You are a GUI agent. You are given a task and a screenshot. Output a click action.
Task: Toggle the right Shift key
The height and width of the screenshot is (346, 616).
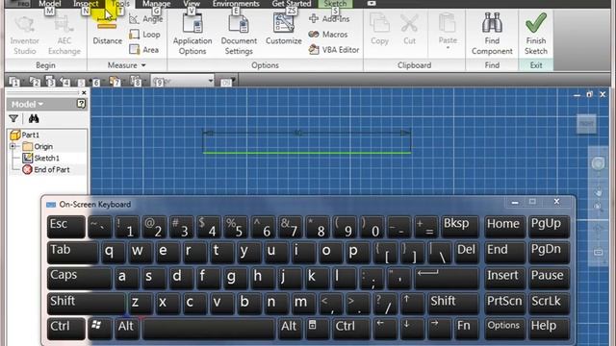point(452,304)
